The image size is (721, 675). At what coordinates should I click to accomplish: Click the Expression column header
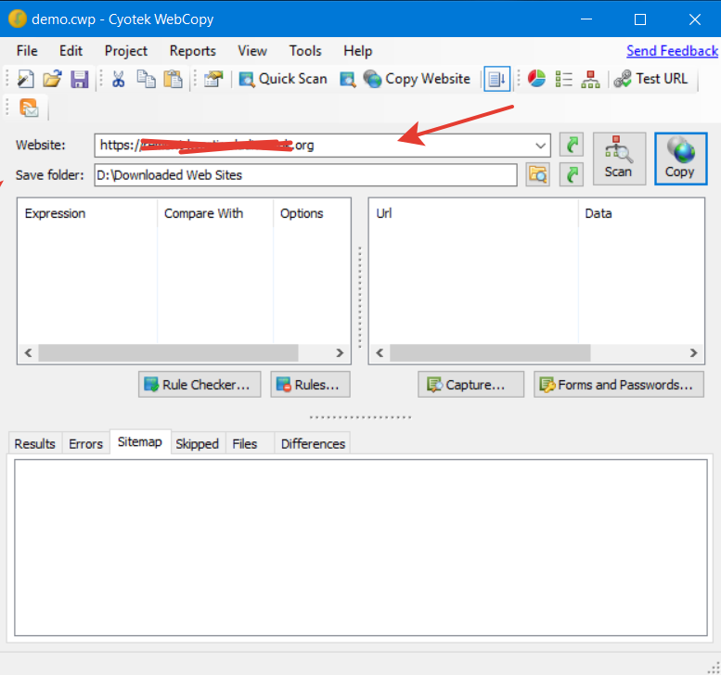[x=87, y=213]
